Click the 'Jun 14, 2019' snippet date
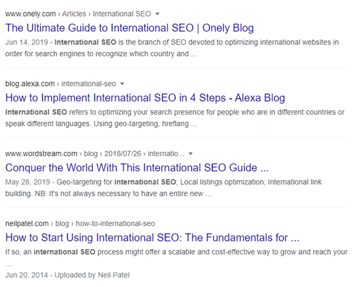Image resolution: width=357 pixels, height=287 pixels. [27, 42]
